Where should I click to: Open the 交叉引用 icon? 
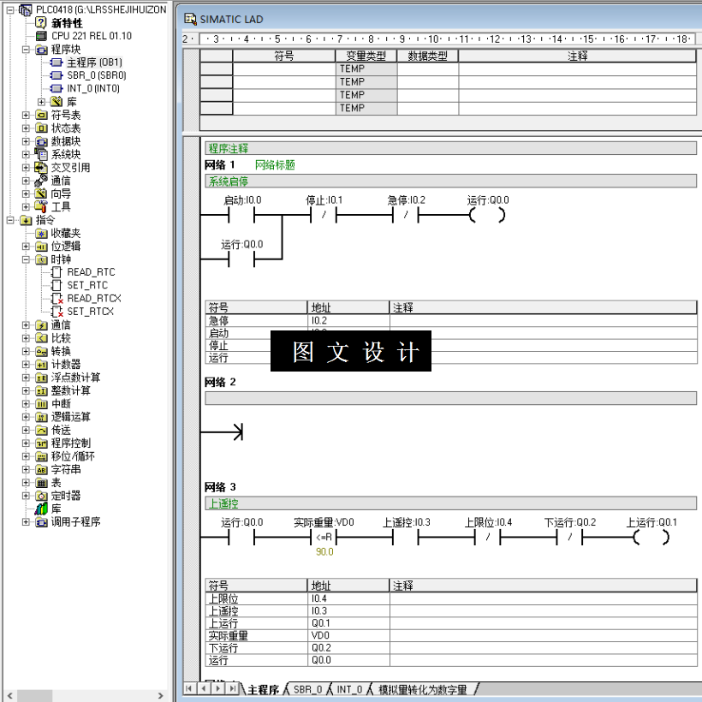41,168
